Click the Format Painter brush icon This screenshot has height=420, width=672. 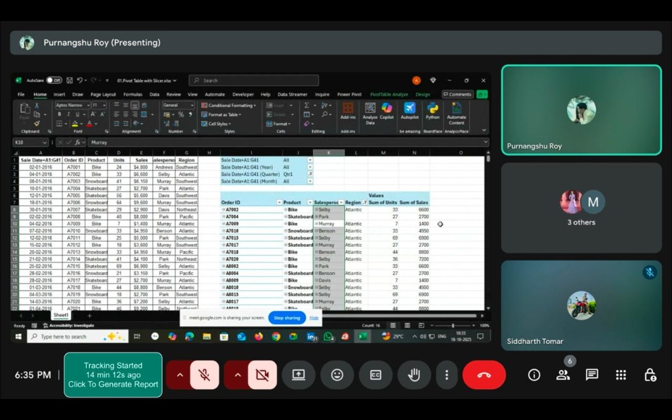37,124
